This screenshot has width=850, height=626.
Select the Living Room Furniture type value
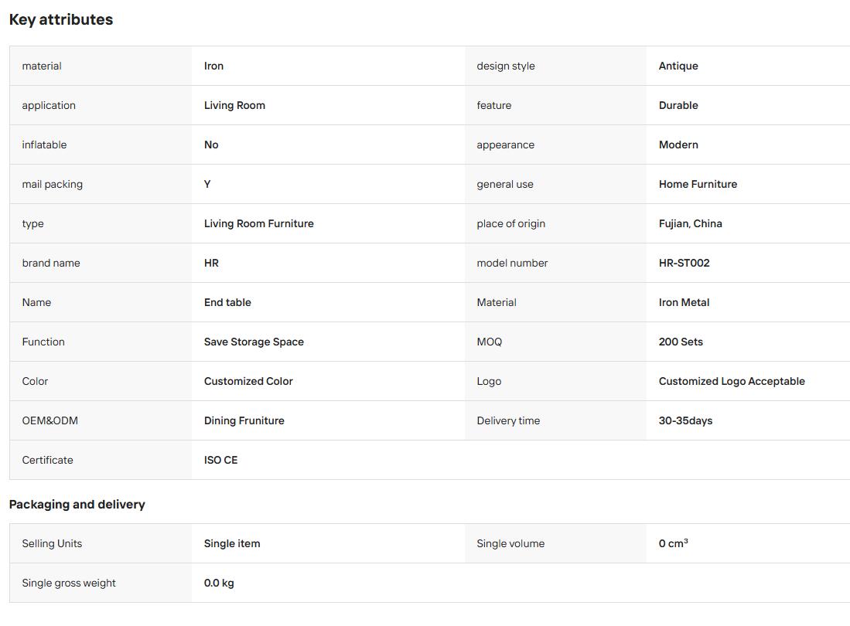pos(258,223)
